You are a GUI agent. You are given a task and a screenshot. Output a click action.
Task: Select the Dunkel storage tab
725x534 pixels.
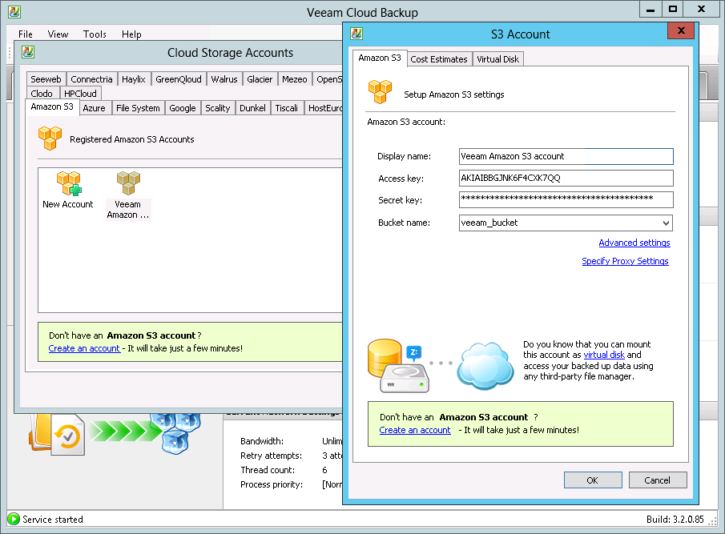(252, 108)
